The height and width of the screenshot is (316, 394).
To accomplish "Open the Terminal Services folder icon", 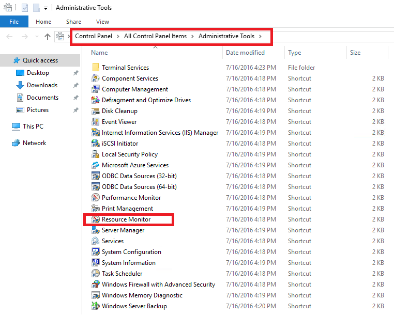I will click(x=96, y=67).
